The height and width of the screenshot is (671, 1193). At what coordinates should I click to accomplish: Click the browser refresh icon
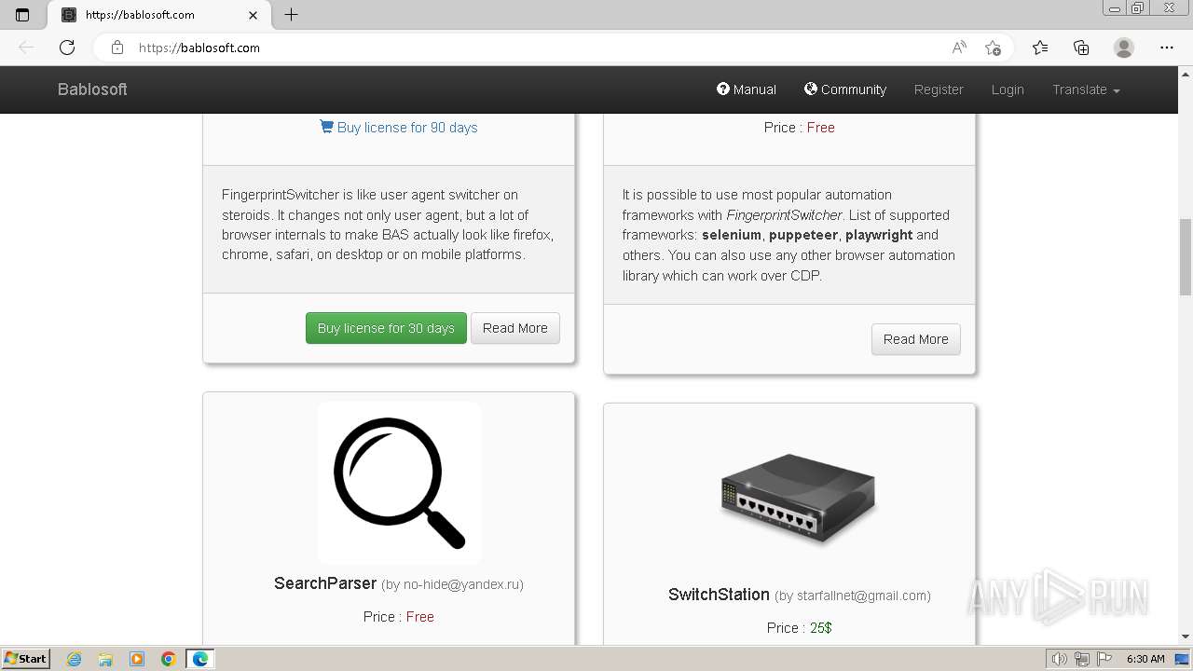pos(67,48)
